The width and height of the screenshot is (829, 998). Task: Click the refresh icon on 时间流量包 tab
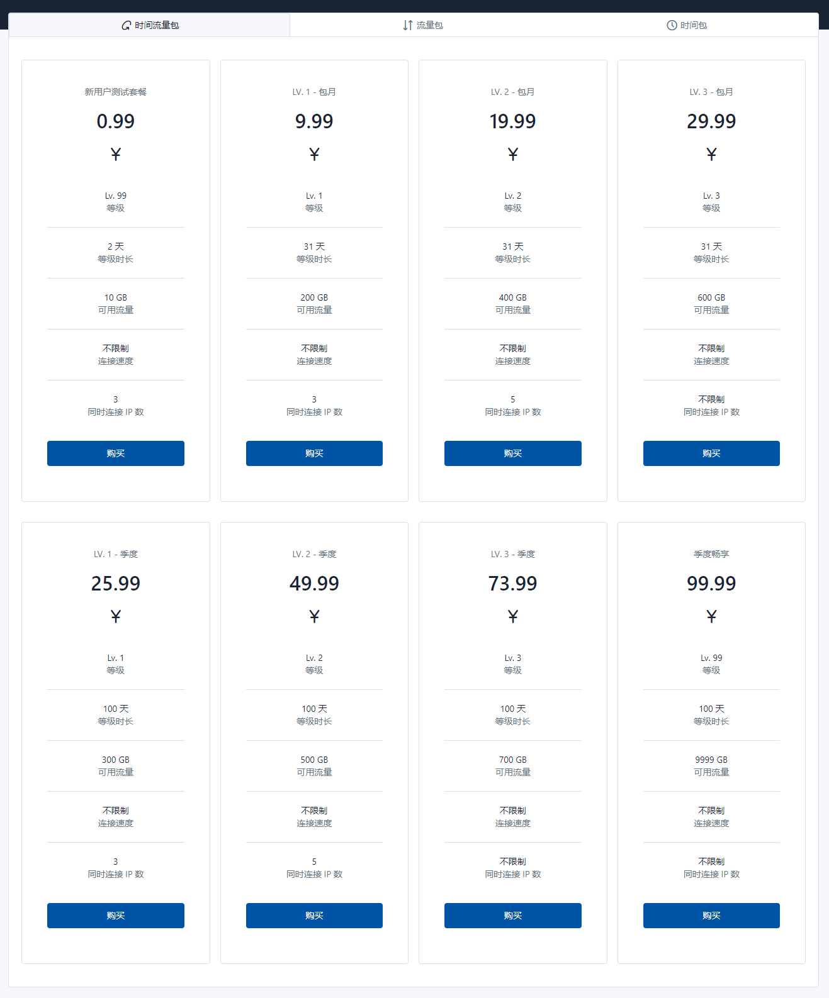pyautogui.click(x=127, y=25)
